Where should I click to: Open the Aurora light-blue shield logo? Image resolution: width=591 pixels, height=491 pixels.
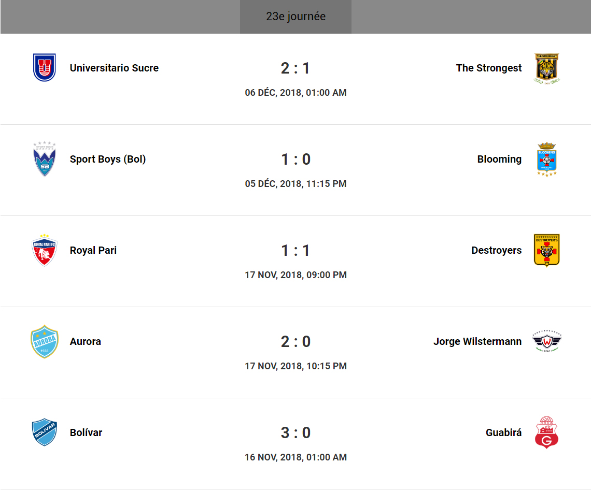coord(45,341)
